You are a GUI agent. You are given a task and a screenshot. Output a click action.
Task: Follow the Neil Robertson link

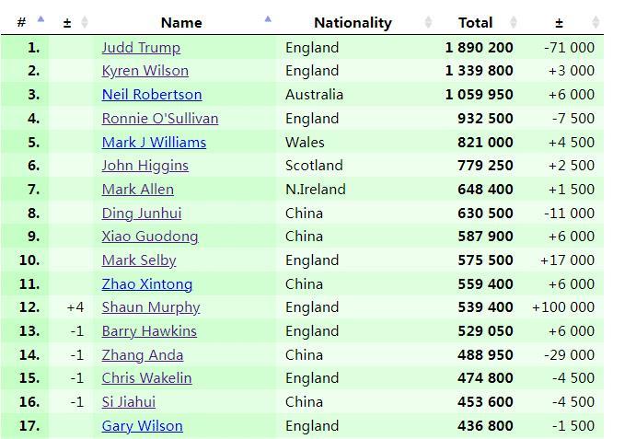(x=152, y=95)
